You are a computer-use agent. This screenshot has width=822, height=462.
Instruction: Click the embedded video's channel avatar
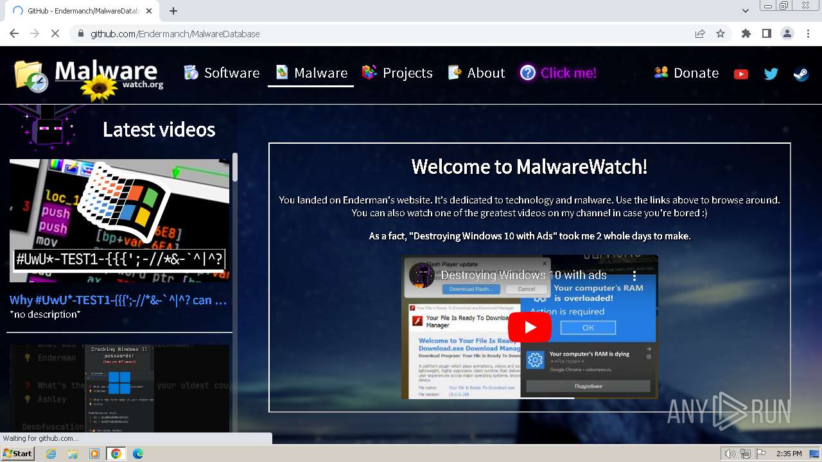tap(422, 275)
